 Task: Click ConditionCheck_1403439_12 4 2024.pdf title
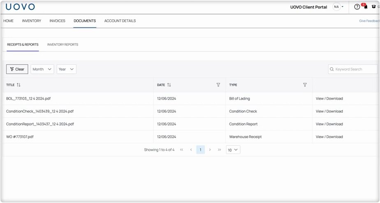pos(40,111)
